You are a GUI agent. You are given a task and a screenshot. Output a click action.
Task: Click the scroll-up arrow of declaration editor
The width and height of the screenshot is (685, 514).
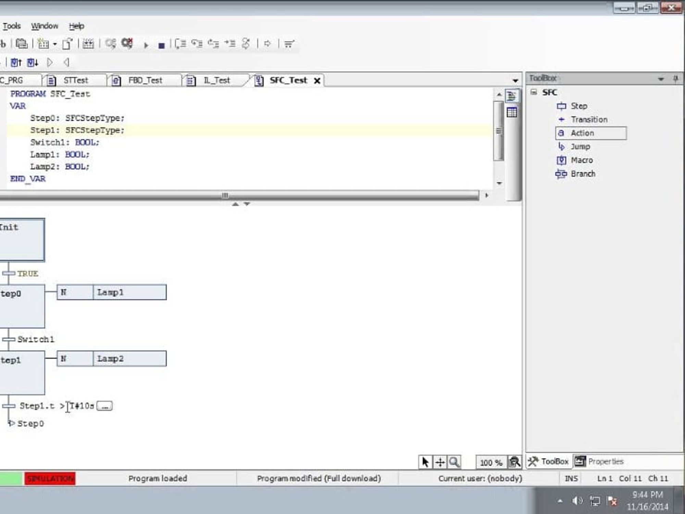(499, 94)
